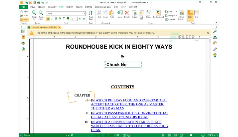Click the zoom slider in status bar
The image size is (238, 137).
point(191,135)
